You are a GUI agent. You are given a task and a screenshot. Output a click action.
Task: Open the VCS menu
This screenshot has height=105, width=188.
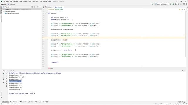[x=41, y=1]
